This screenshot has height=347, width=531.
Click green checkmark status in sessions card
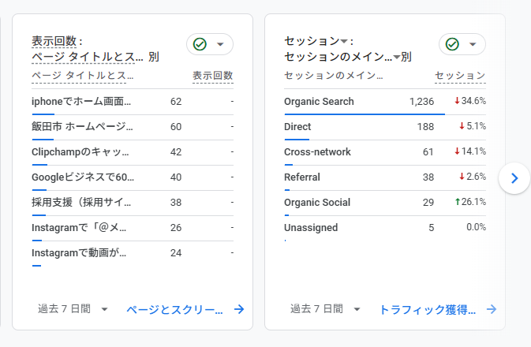pos(452,44)
